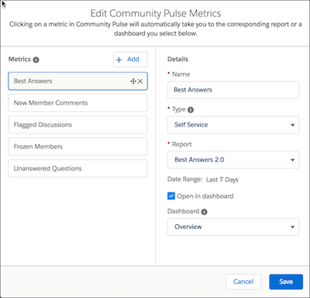Screen dimensions: 310x298
Task: Click the Cancel button
Action: tap(243, 282)
